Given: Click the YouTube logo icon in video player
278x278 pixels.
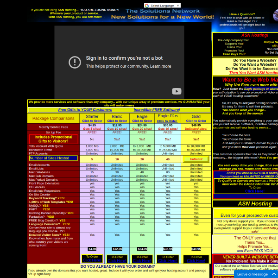Looking at the screenshot, I should point(177,91).
